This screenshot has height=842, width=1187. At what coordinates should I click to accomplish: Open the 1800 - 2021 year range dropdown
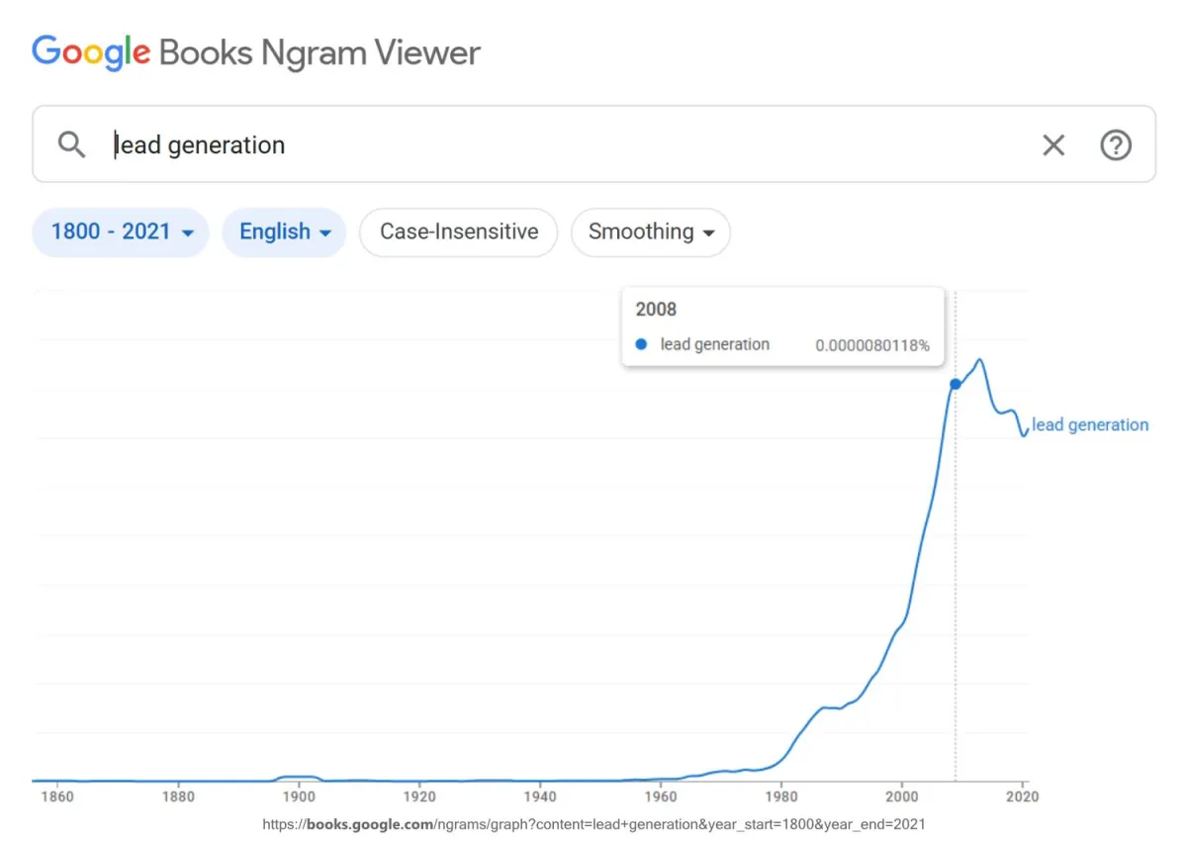[121, 232]
